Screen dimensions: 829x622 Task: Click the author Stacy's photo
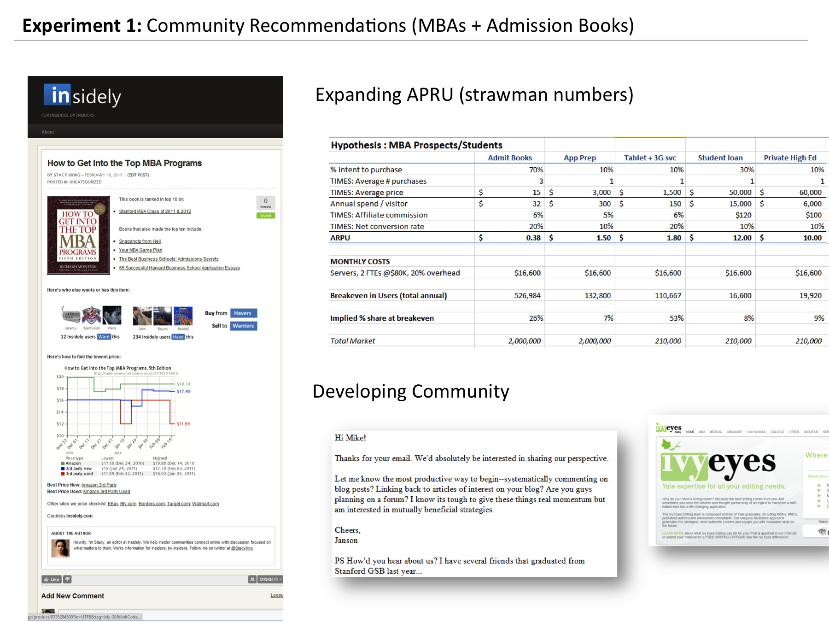[x=60, y=548]
